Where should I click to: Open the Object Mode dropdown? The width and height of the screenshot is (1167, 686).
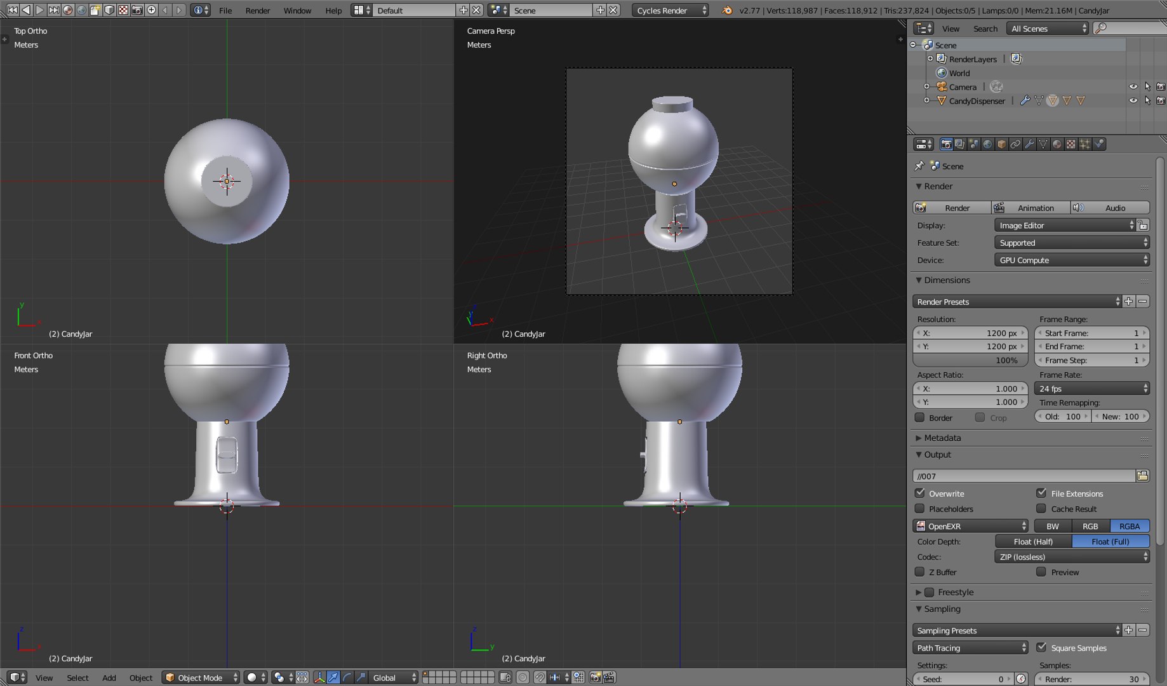tap(201, 678)
